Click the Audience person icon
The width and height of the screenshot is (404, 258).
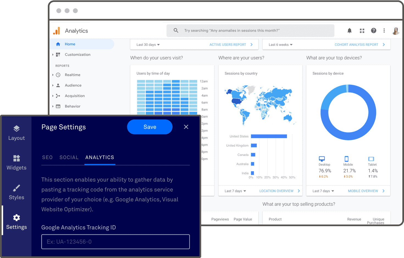point(58,85)
